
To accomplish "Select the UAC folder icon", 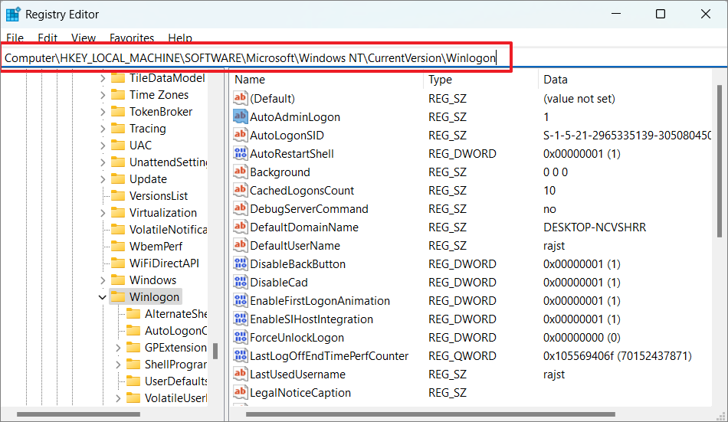I will tap(118, 145).
